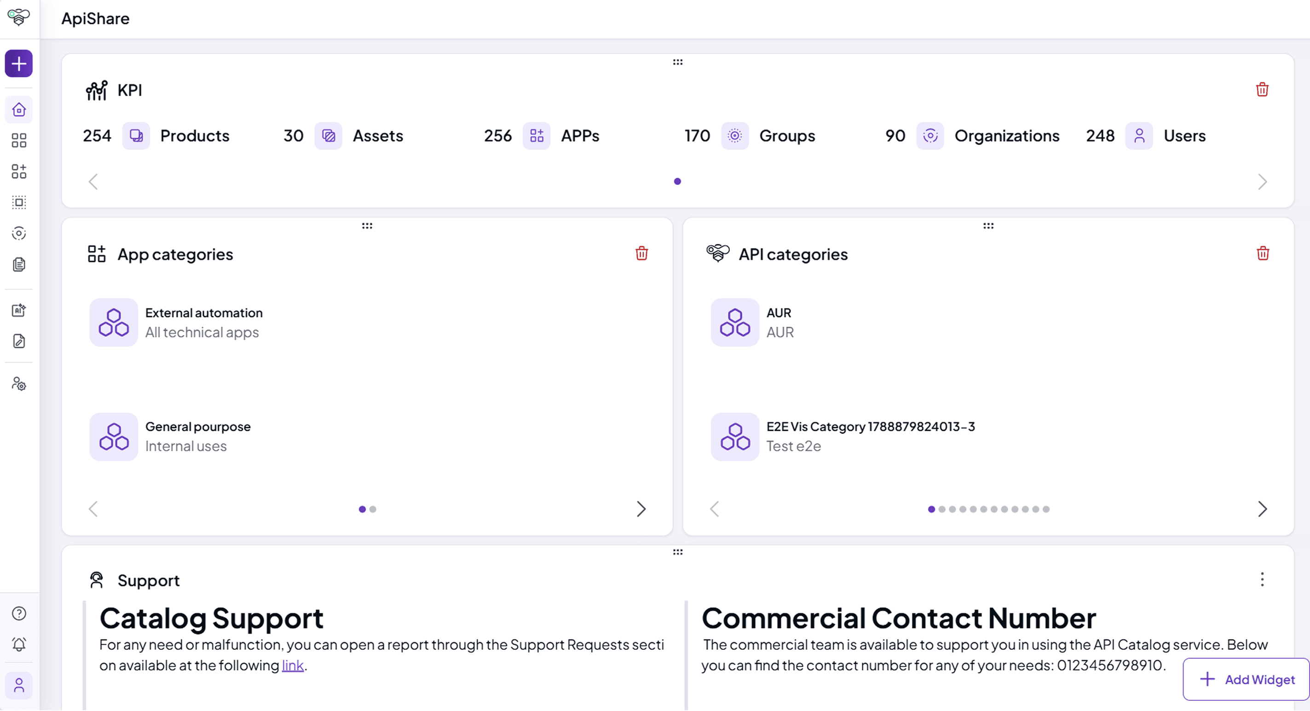The width and height of the screenshot is (1310, 711).
Task: Delete the API categories widget
Action: (1263, 253)
